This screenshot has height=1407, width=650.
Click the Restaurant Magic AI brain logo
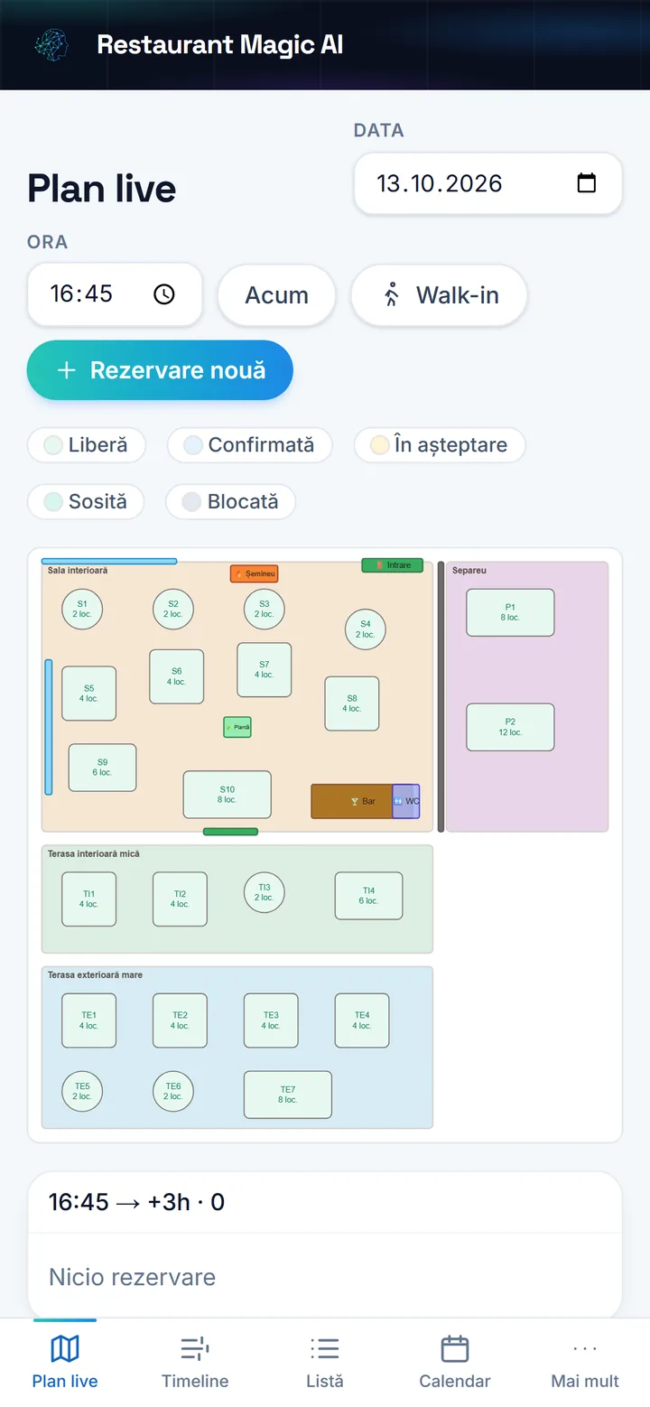click(51, 44)
